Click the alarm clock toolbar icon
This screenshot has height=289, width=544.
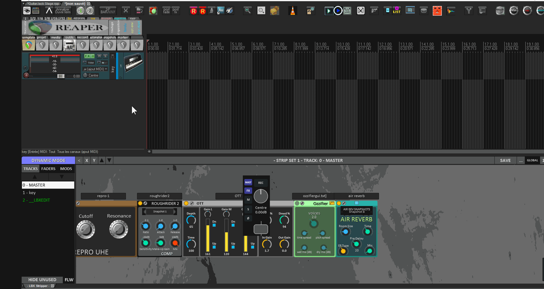[x=153, y=11]
